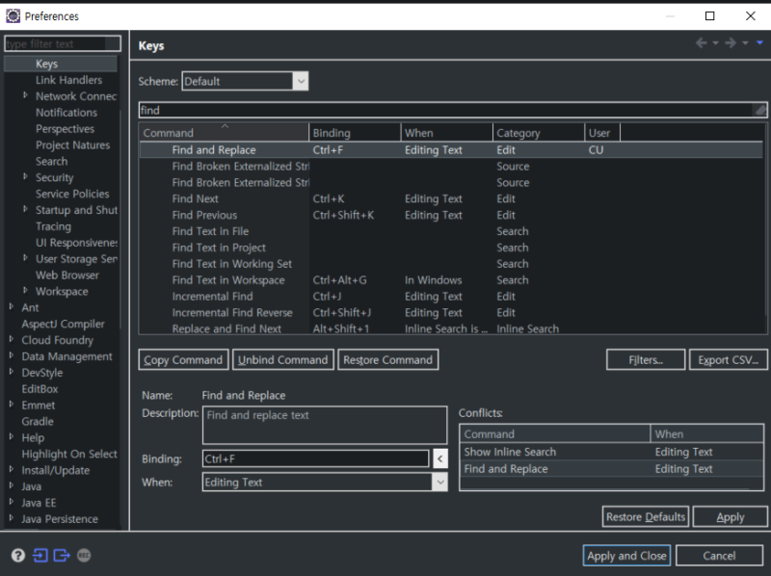
Task: Click the back navigation arrow
Action: tap(702, 43)
